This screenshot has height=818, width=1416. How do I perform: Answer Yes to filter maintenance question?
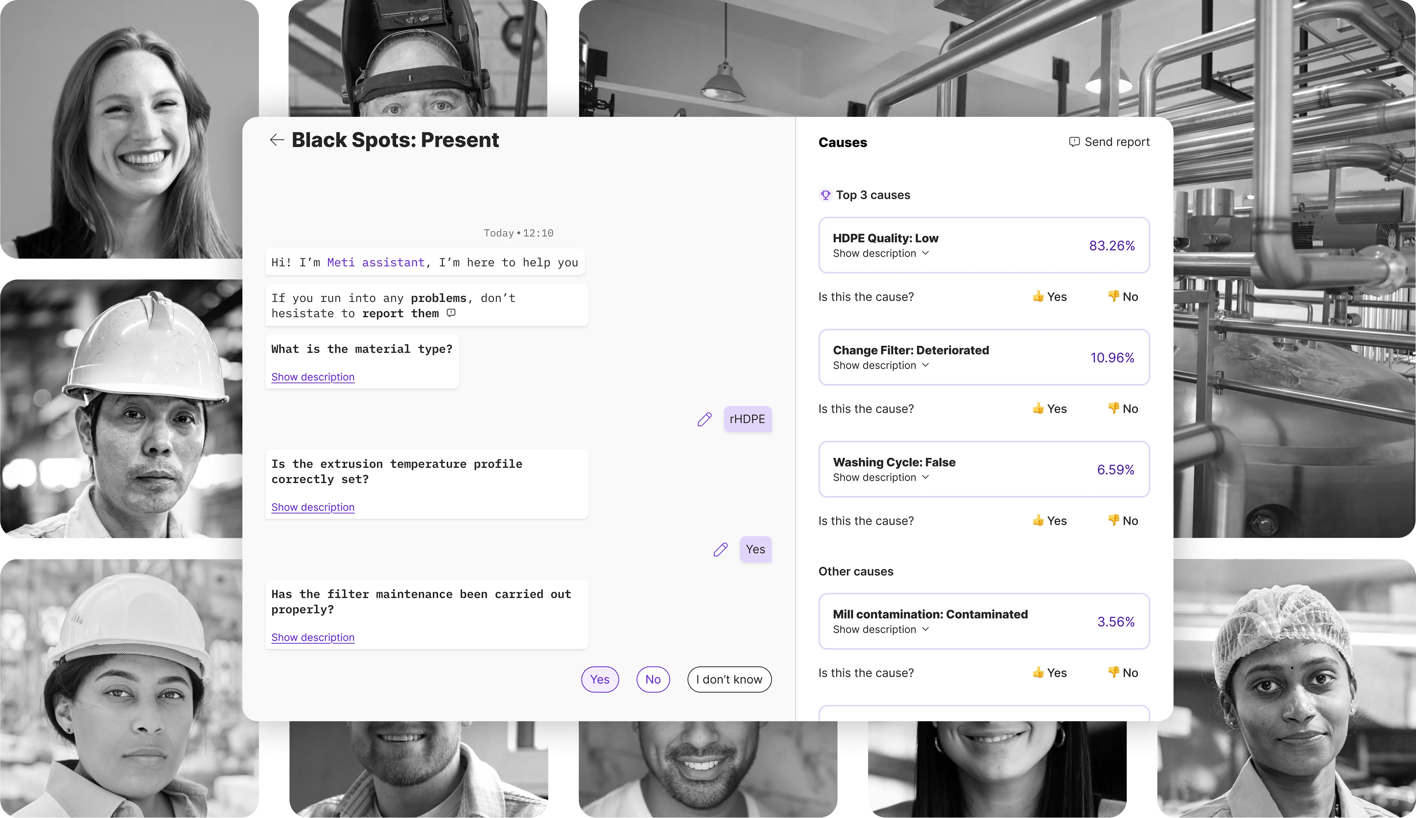(600, 679)
